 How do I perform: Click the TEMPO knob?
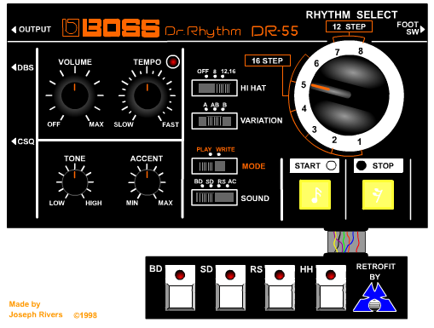coord(148,95)
